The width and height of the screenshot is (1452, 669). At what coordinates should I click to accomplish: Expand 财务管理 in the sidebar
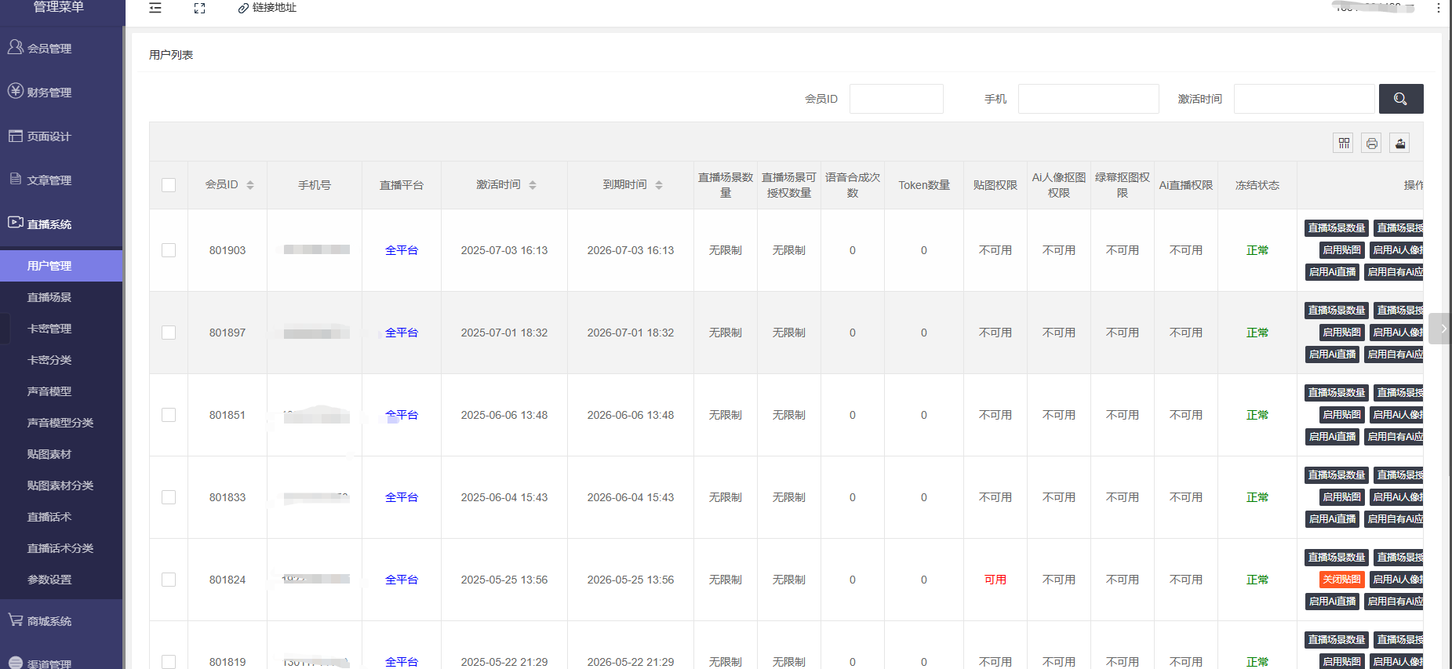pyautogui.click(x=61, y=93)
